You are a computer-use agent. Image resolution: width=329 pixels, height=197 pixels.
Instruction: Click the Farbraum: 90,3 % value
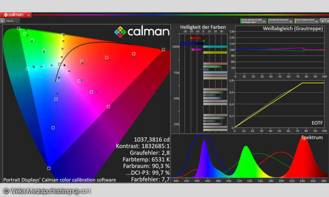(146, 166)
